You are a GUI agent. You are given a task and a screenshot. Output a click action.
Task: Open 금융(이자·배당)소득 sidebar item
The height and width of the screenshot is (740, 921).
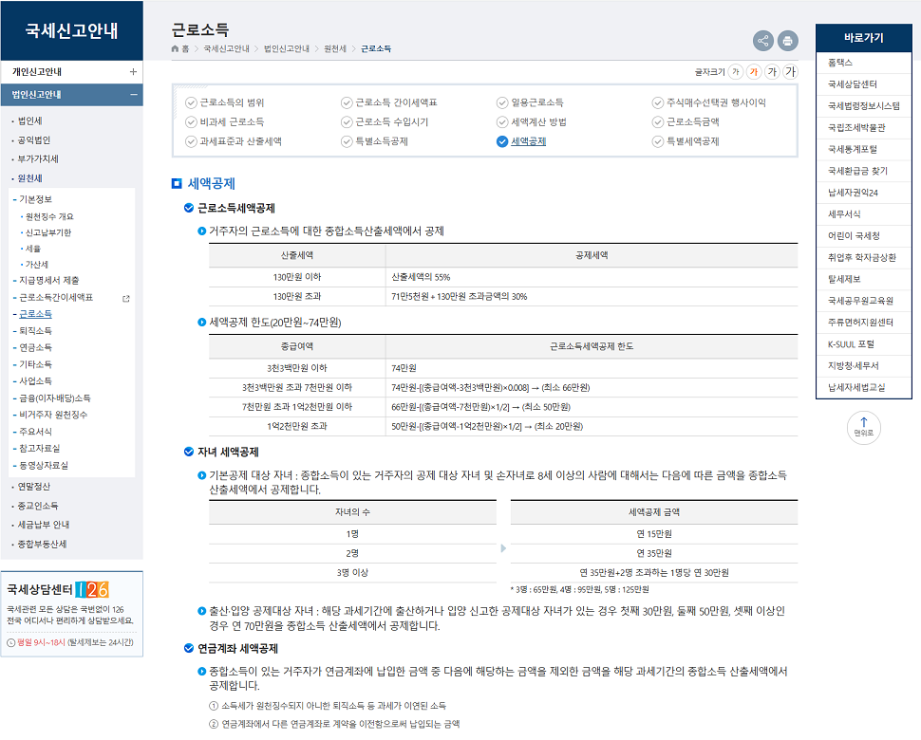(x=55, y=398)
